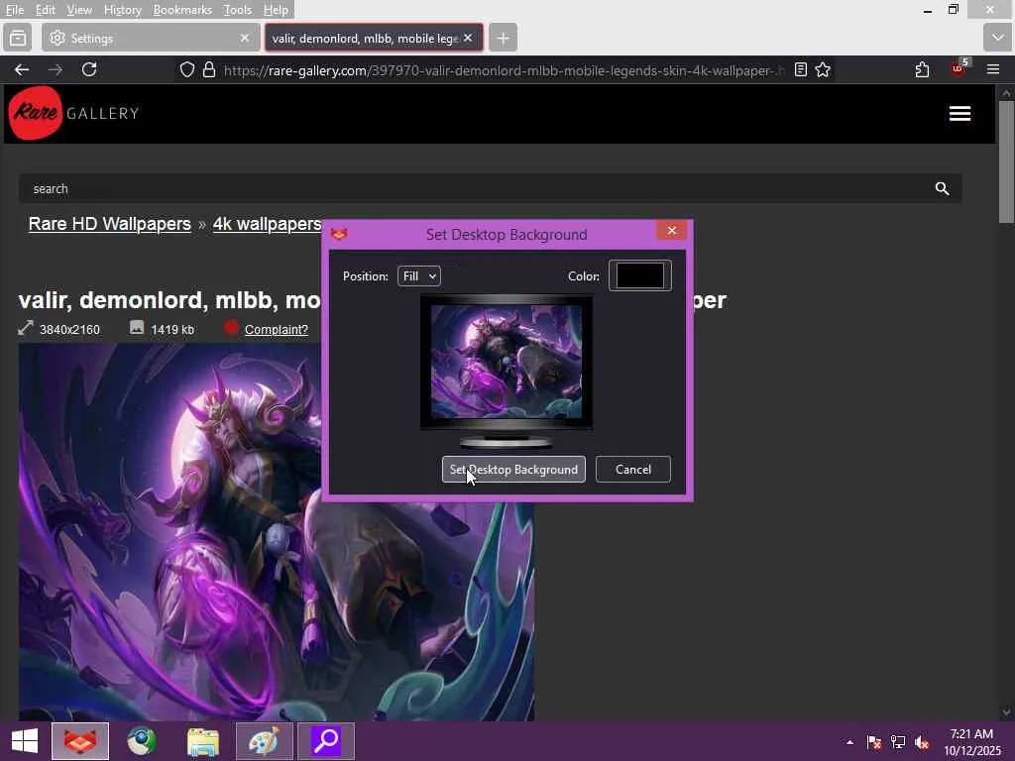Image resolution: width=1015 pixels, height=761 pixels.
Task: Open the Help menu
Action: point(276,10)
